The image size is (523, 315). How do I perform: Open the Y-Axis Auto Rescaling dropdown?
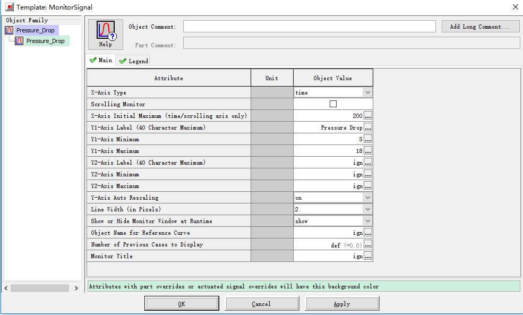pyautogui.click(x=367, y=198)
